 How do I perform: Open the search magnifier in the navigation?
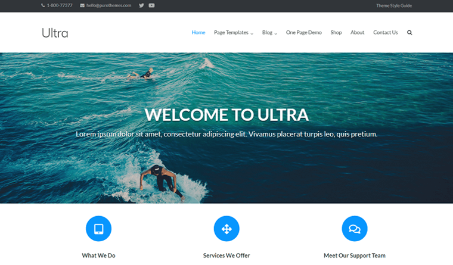point(409,32)
